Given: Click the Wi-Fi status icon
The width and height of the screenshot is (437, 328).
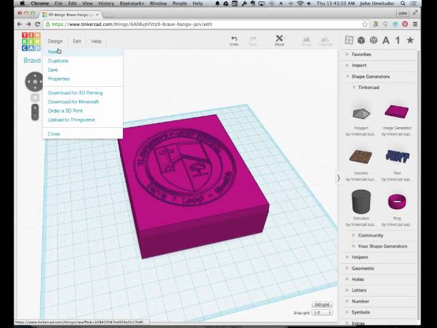Looking at the screenshot, I should tap(300, 3).
